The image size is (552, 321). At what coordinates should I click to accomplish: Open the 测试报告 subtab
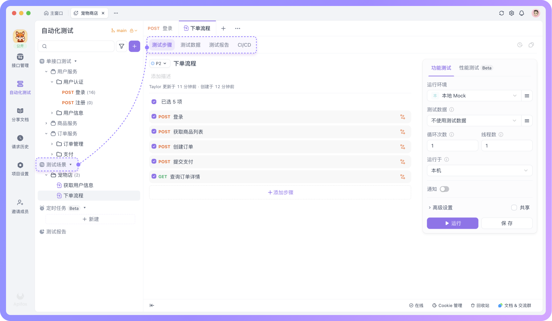pos(219,45)
